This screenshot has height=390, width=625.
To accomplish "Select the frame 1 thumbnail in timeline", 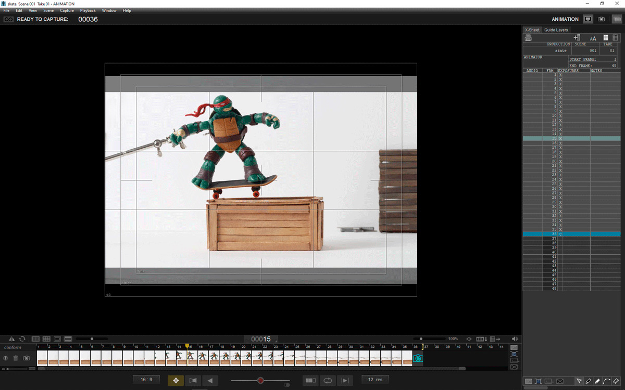I will [x=42, y=358].
